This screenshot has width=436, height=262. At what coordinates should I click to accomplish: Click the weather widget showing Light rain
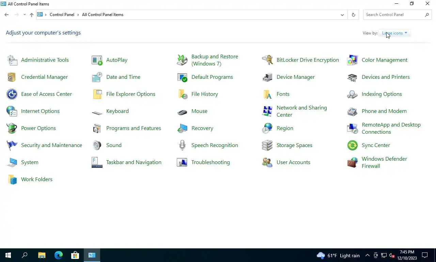pos(338,256)
